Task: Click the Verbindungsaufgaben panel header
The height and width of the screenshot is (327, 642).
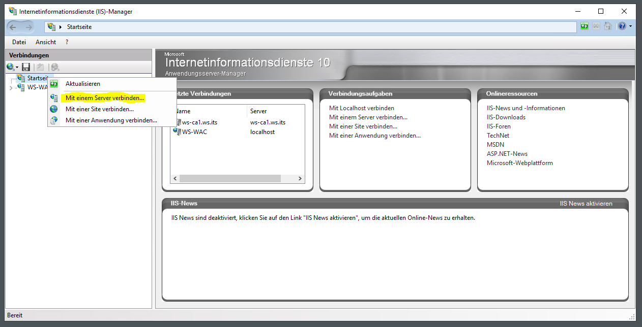Action: (395, 94)
